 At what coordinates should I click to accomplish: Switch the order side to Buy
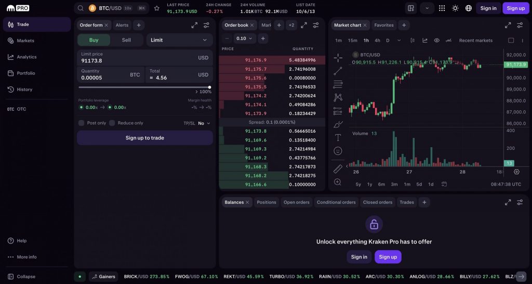94,40
